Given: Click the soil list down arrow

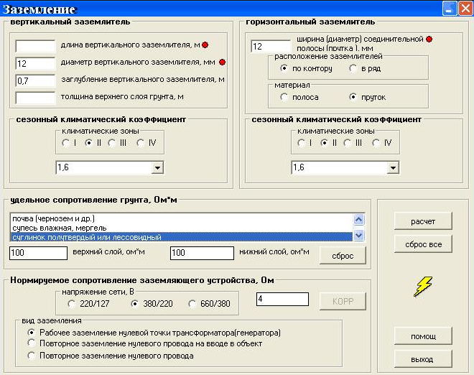Looking at the screenshot, I should click(x=359, y=236).
